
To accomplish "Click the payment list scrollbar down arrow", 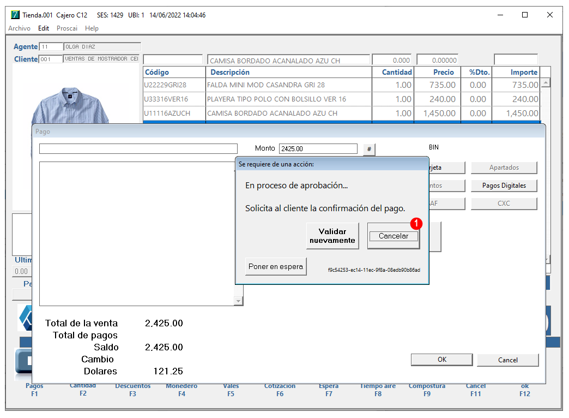I will pyautogui.click(x=238, y=301).
